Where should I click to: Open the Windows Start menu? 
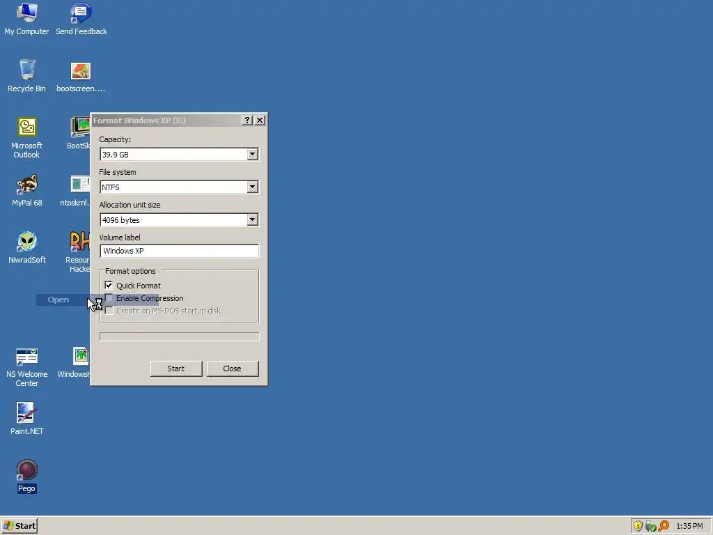coord(19,526)
